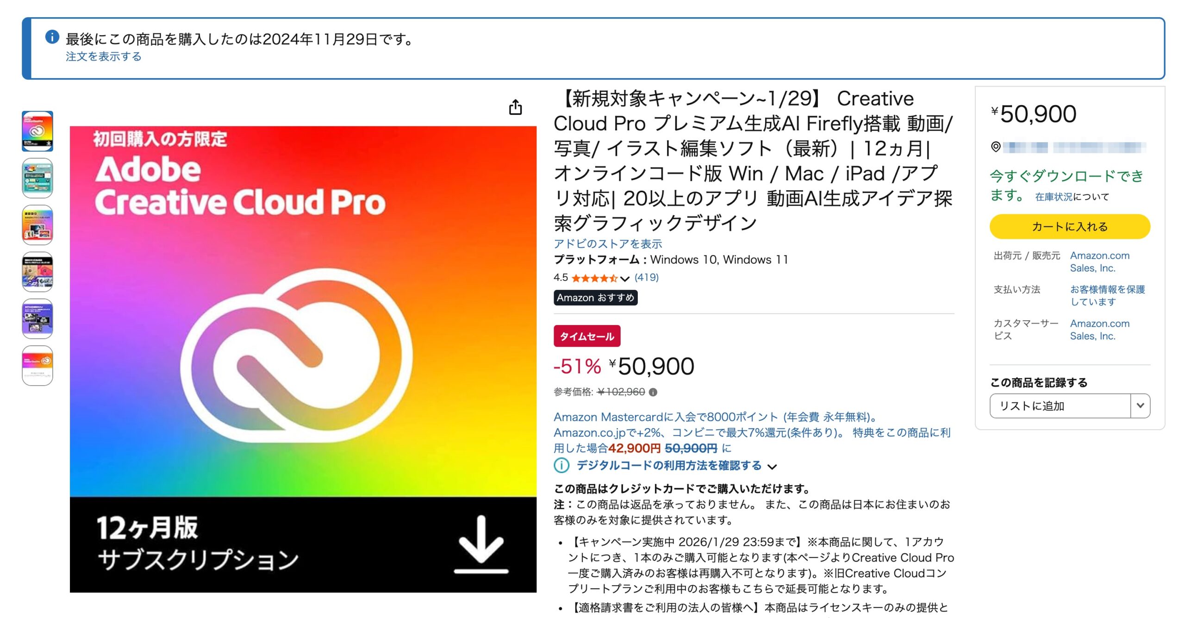Click the main Adobe Creative Cloud Pro image

point(303,359)
